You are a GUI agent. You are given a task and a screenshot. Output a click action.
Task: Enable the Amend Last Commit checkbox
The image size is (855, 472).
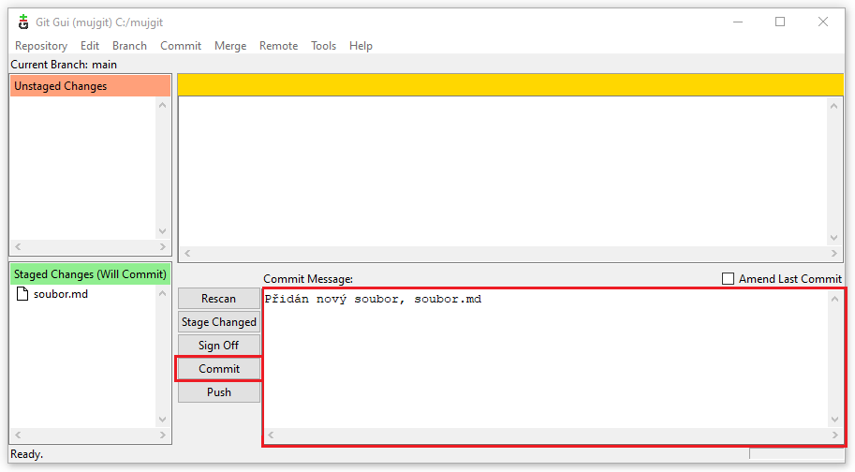click(728, 278)
